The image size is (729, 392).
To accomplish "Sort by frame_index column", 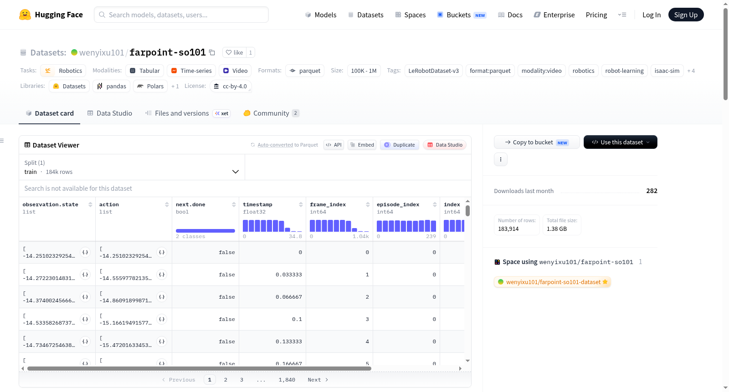I will point(368,204).
